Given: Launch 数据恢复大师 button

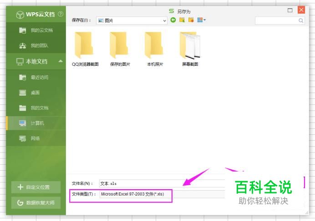Looking at the screenshot, I should click(36, 203).
